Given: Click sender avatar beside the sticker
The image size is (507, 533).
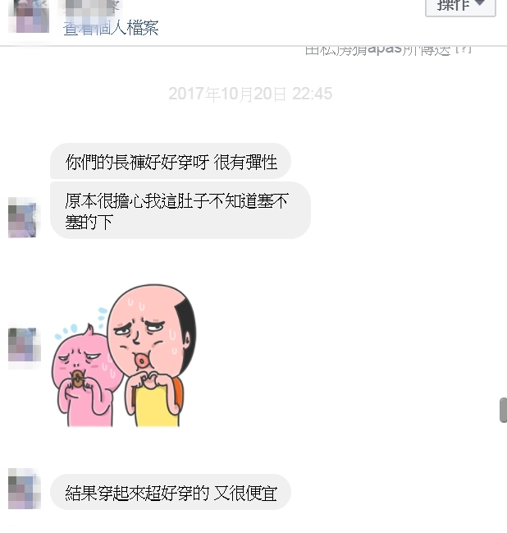Looking at the screenshot, I should (x=25, y=345).
